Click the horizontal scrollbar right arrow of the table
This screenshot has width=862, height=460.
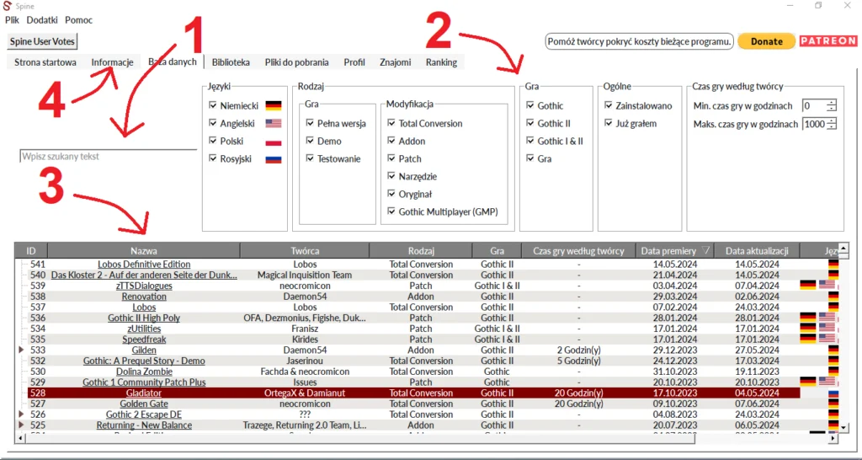(834, 439)
